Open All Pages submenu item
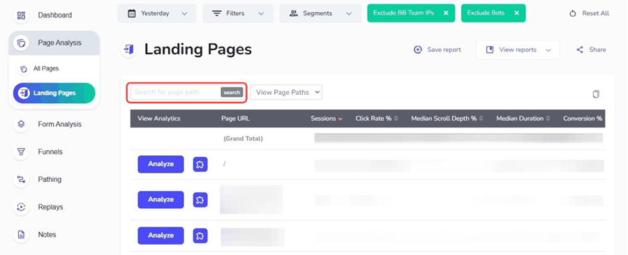Image resolution: width=628 pixels, height=255 pixels. [46, 69]
